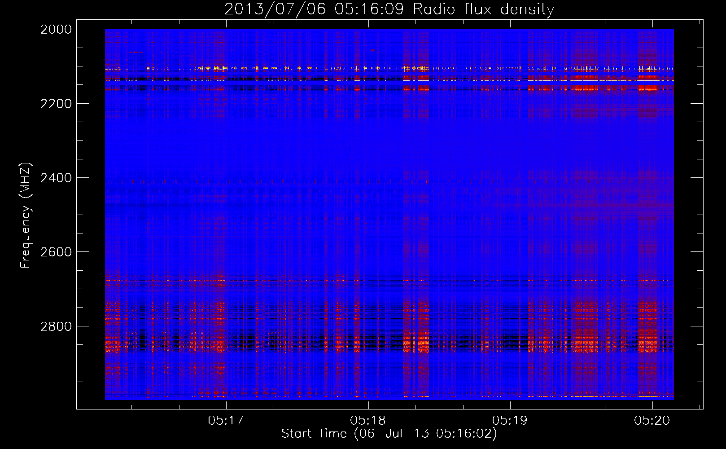The width and height of the screenshot is (726, 449).
Task: Select the 05:19 time tick label
Action: pos(510,420)
